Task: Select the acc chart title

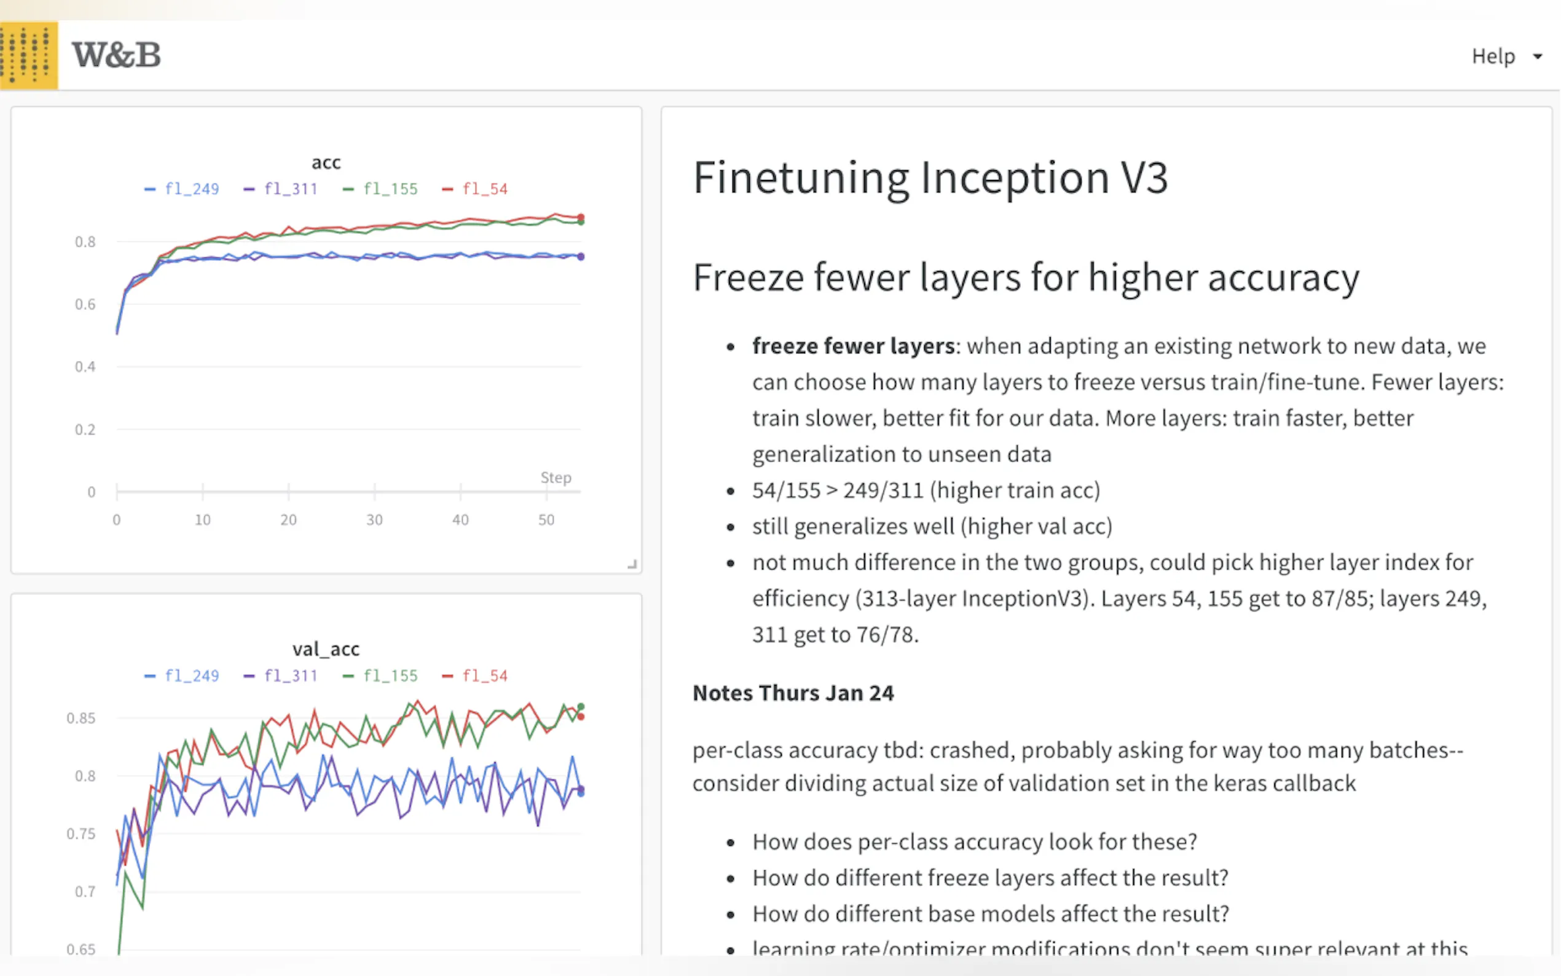Action: coord(326,163)
